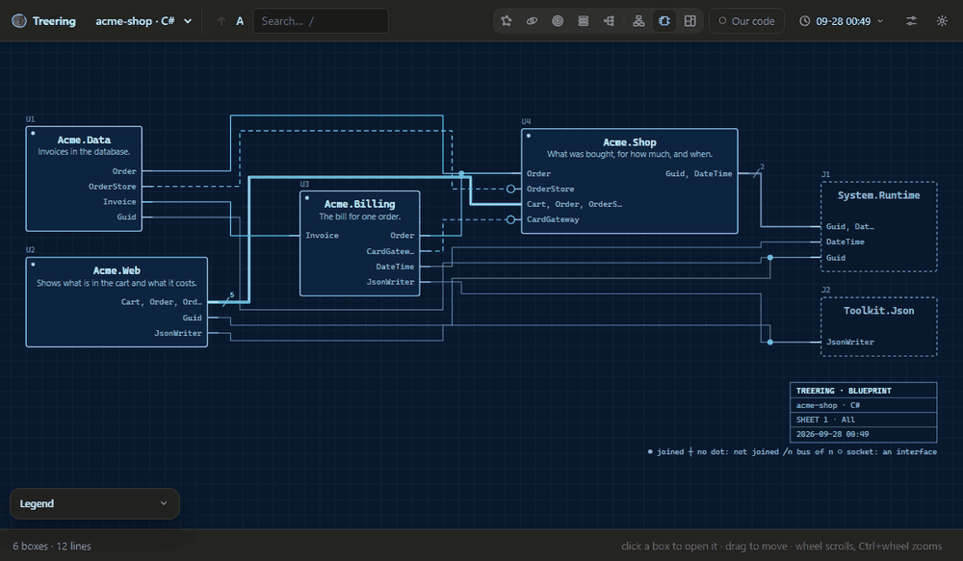Switch to the concentric rings view icon
Screen dimensions: 963x561
coord(558,21)
